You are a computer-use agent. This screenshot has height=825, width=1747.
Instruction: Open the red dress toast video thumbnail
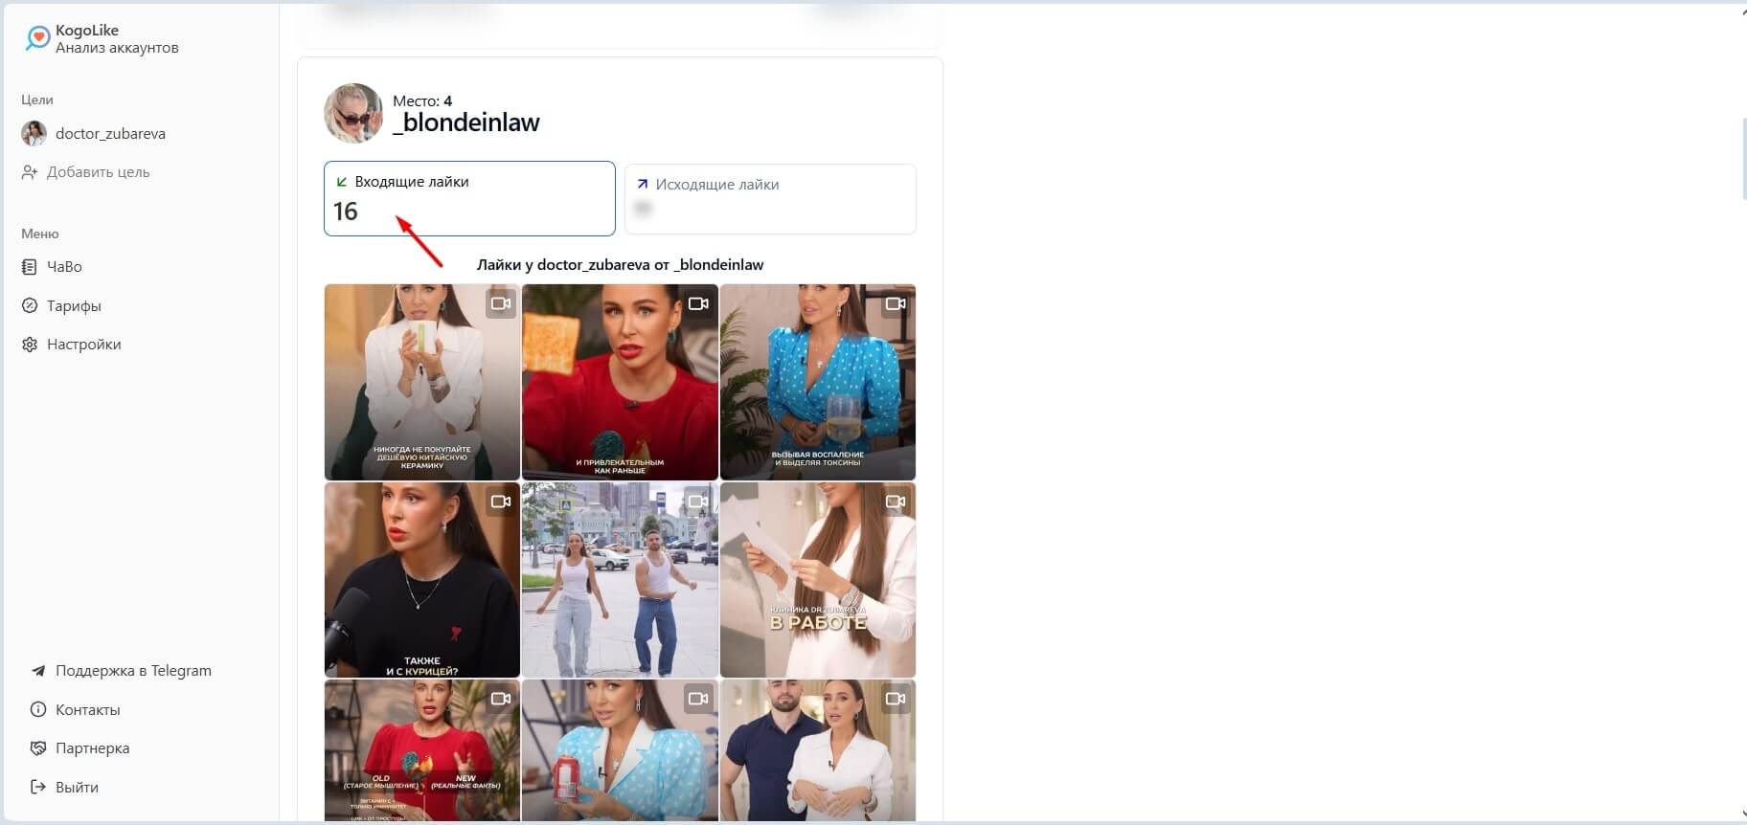(620, 382)
